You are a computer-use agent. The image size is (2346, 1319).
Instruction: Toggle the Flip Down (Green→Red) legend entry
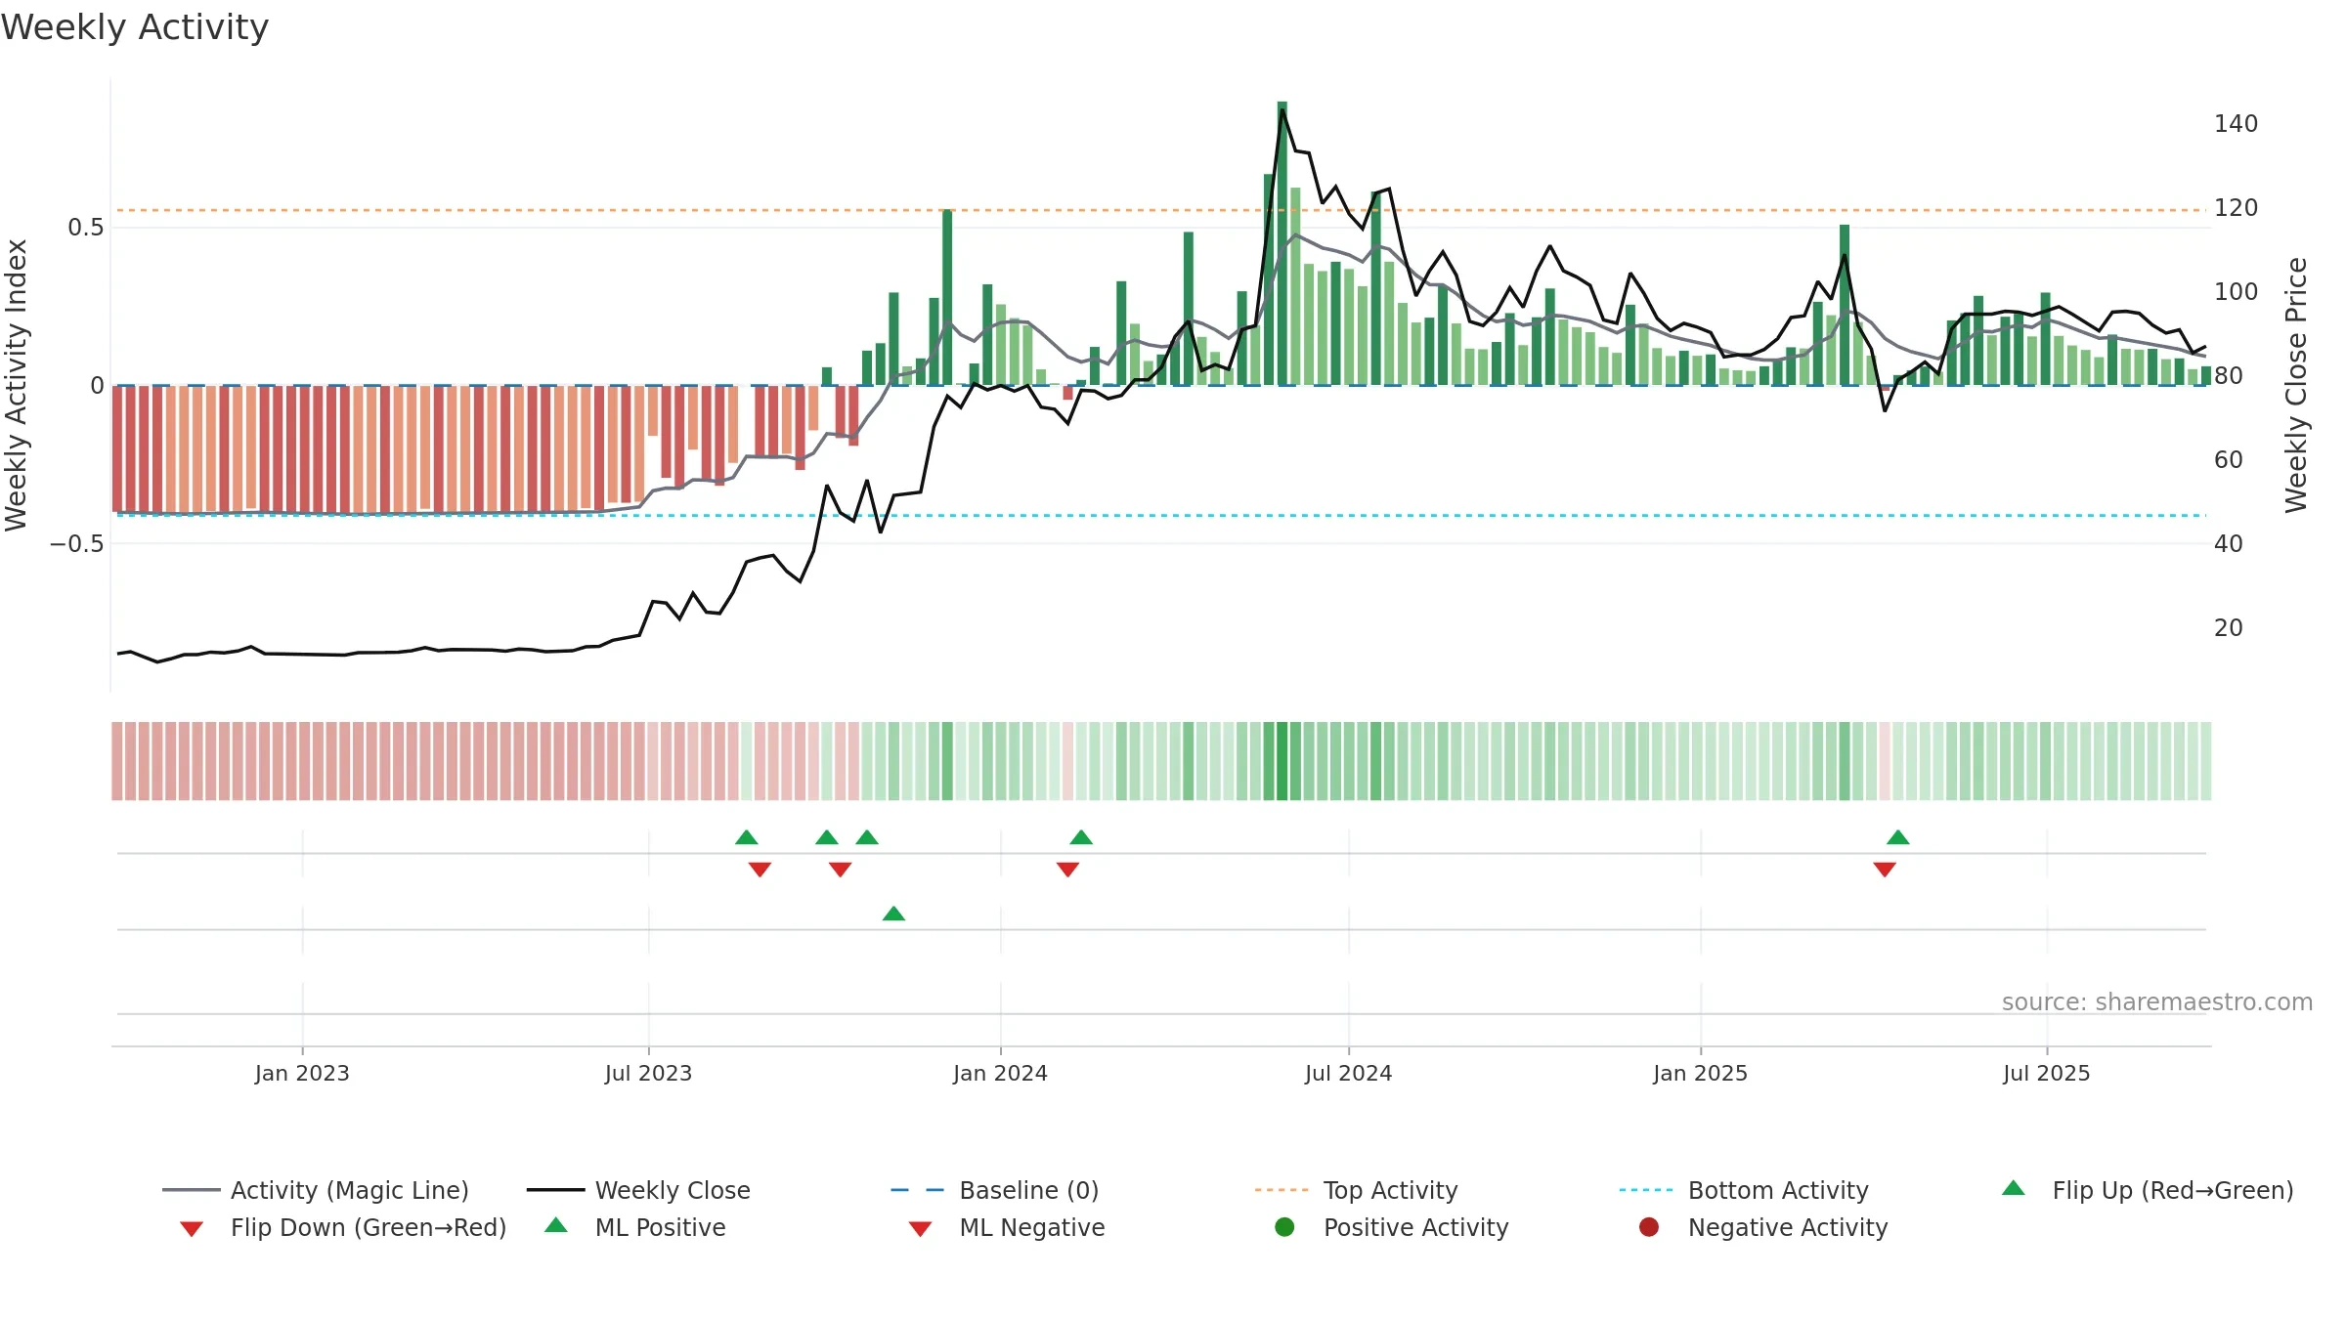(343, 1227)
